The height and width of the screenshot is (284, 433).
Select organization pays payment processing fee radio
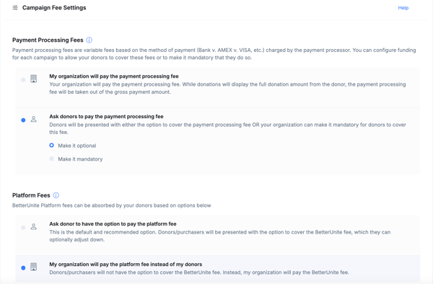(23, 80)
